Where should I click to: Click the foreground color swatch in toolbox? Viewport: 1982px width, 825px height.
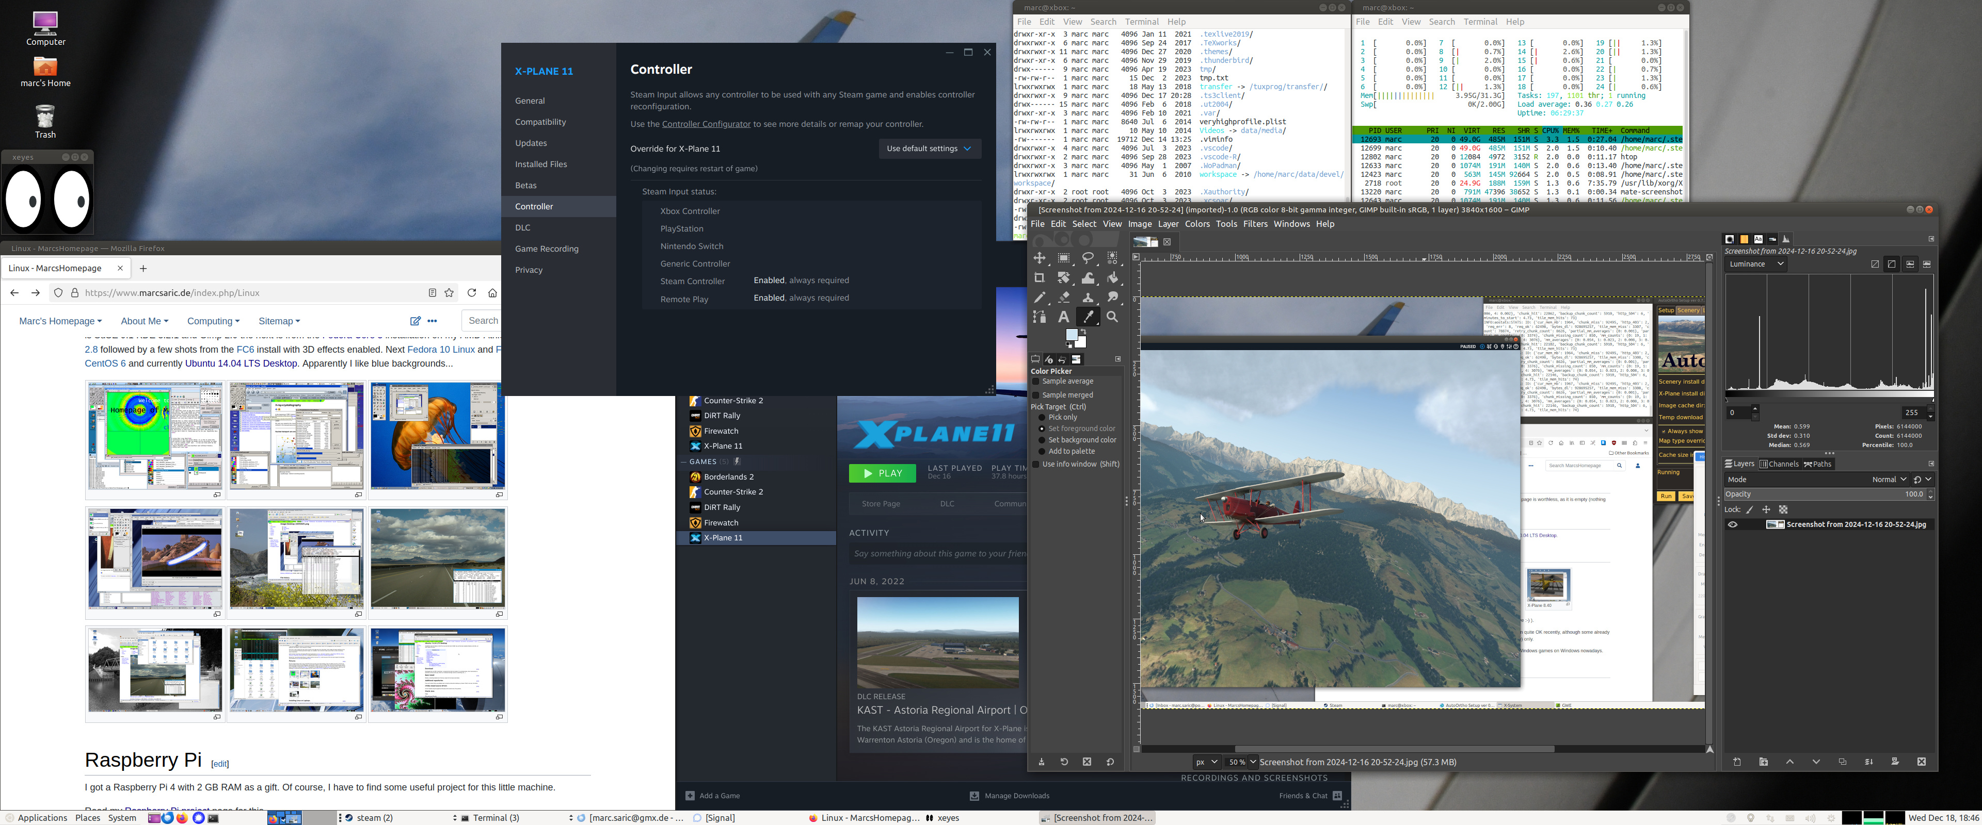1072,335
